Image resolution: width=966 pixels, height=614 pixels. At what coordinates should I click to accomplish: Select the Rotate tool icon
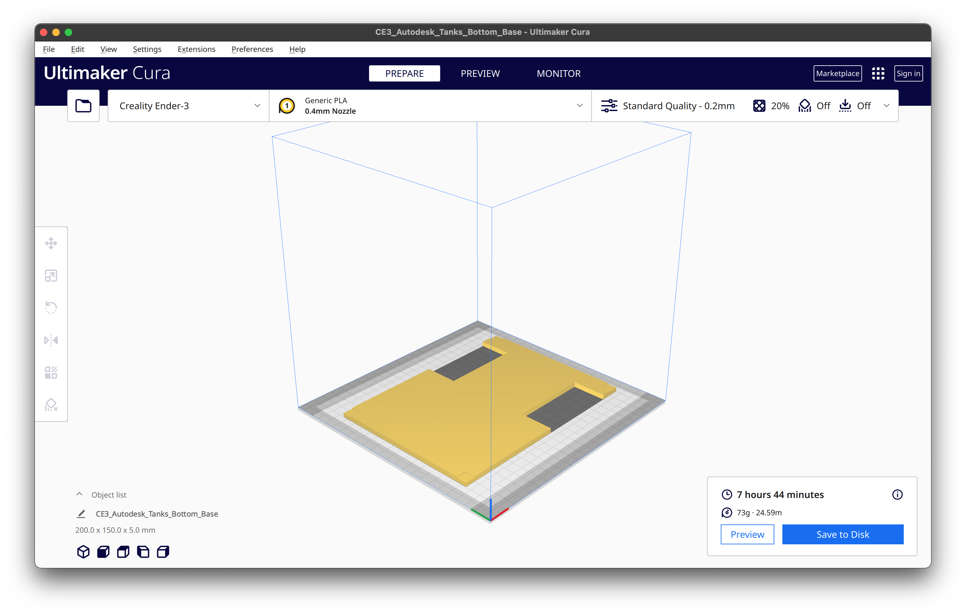tap(51, 308)
